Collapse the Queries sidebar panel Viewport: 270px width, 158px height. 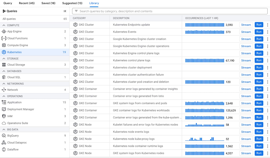pyautogui.click(x=65, y=11)
